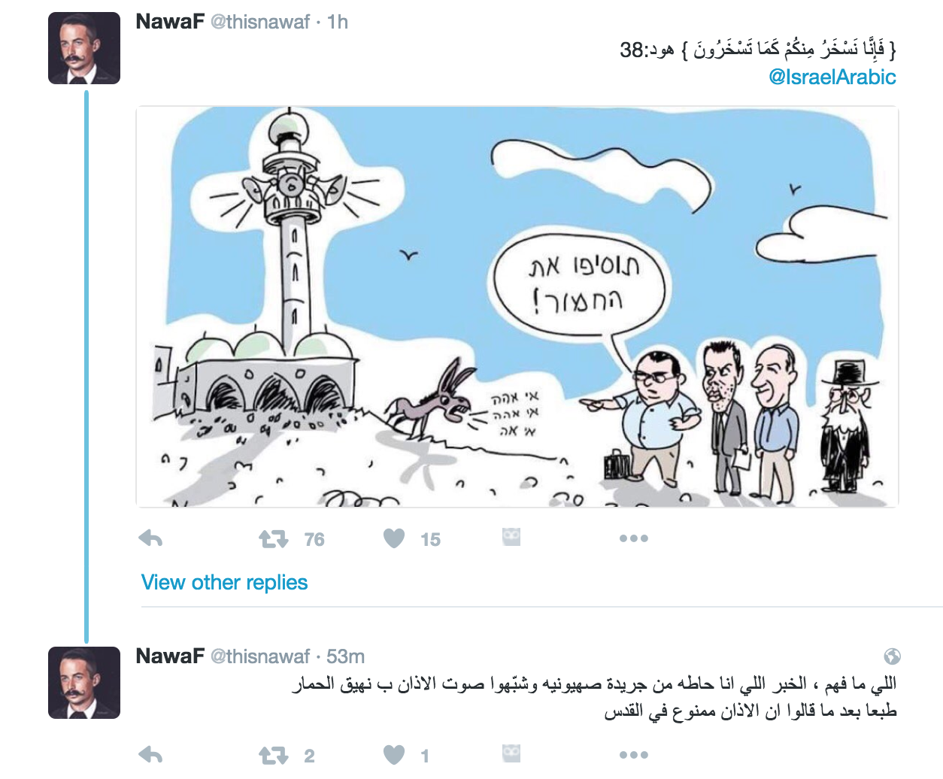The image size is (943, 779).
Task: Like the tweet with 15 likes
Action: tap(394, 538)
